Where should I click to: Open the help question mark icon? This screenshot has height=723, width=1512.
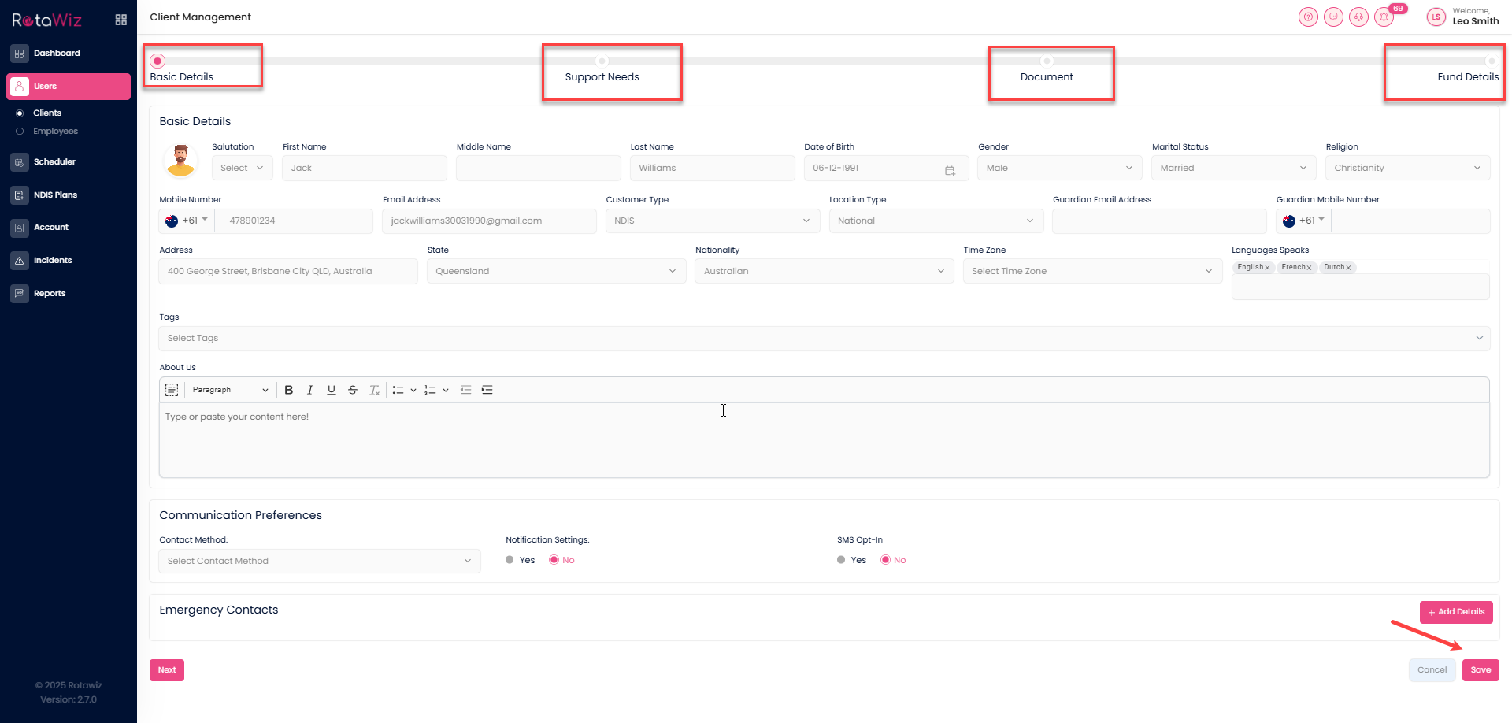tap(1308, 17)
